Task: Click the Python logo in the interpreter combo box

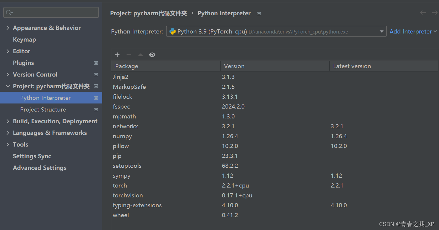Action: click(173, 31)
